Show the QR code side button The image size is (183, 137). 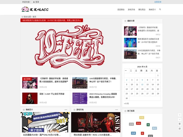[x=180, y=128]
